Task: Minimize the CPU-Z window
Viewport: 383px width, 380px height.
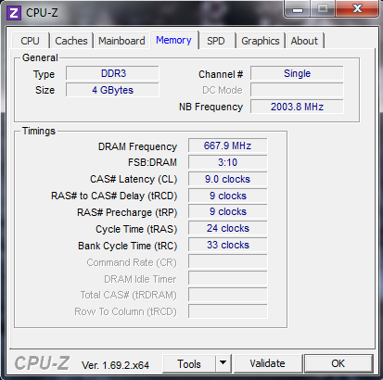Action: tap(298, 9)
